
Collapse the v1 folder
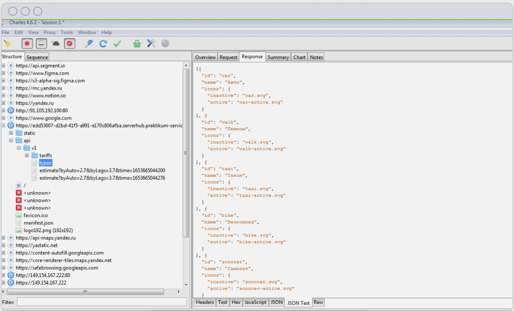[19, 148]
